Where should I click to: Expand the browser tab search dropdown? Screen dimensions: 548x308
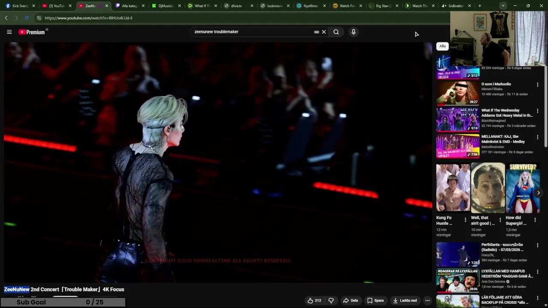point(503,6)
